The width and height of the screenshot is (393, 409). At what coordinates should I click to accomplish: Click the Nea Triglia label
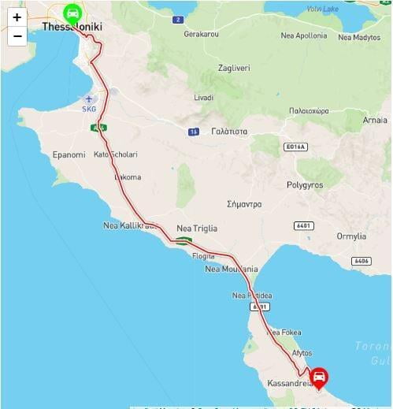[197, 229]
